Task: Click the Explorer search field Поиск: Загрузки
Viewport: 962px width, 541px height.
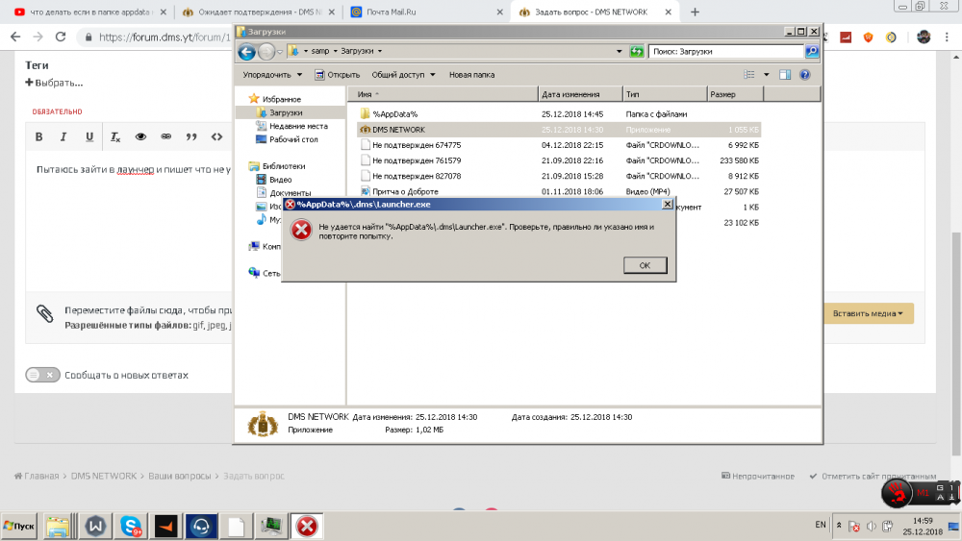Action: (725, 51)
